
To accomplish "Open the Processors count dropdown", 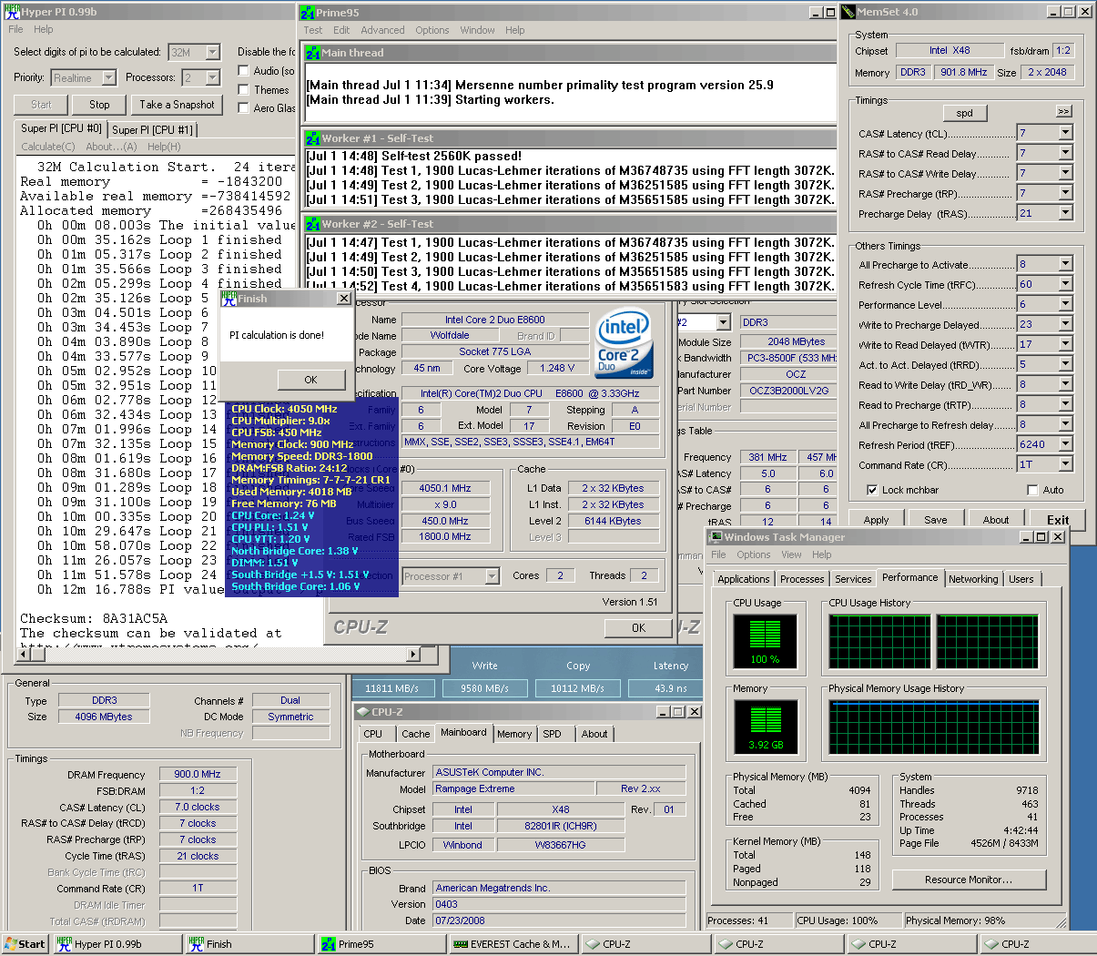I will pos(212,78).
